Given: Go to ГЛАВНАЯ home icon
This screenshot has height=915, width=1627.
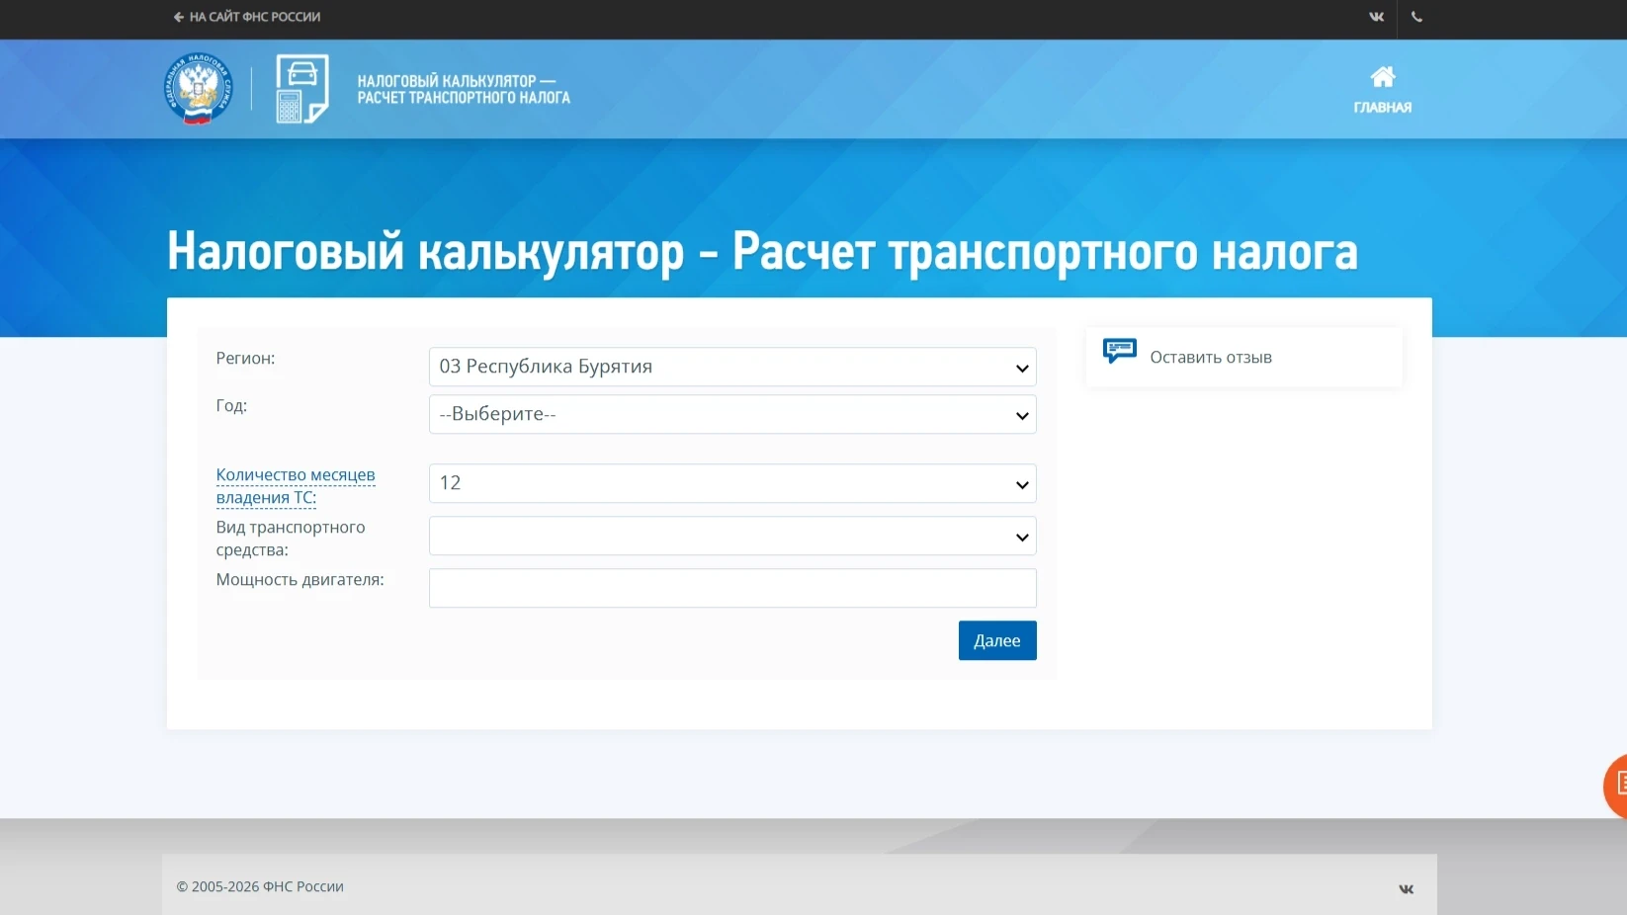Looking at the screenshot, I should (1382, 76).
